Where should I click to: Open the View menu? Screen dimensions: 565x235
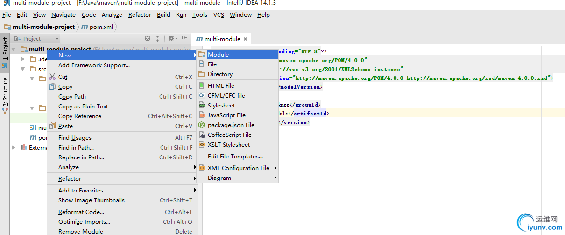click(x=40, y=14)
